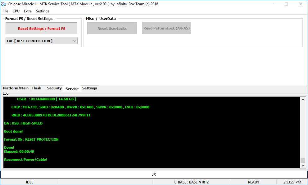The height and width of the screenshot is (185, 308).
Task: Click Reset Settings / Format FS button
Action: (x=41, y=29)
